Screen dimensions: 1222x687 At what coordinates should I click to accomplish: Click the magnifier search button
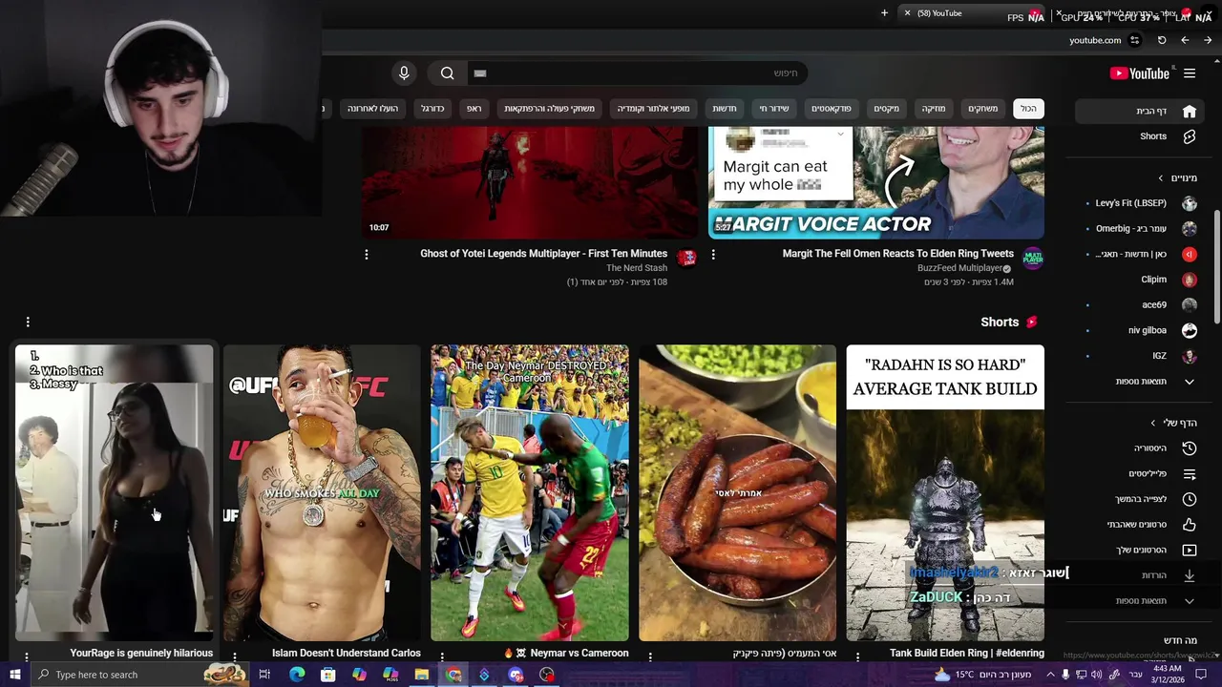pos(447,73)
